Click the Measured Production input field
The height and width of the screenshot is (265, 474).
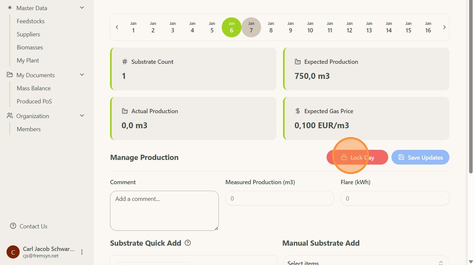[x=279, y=198]
